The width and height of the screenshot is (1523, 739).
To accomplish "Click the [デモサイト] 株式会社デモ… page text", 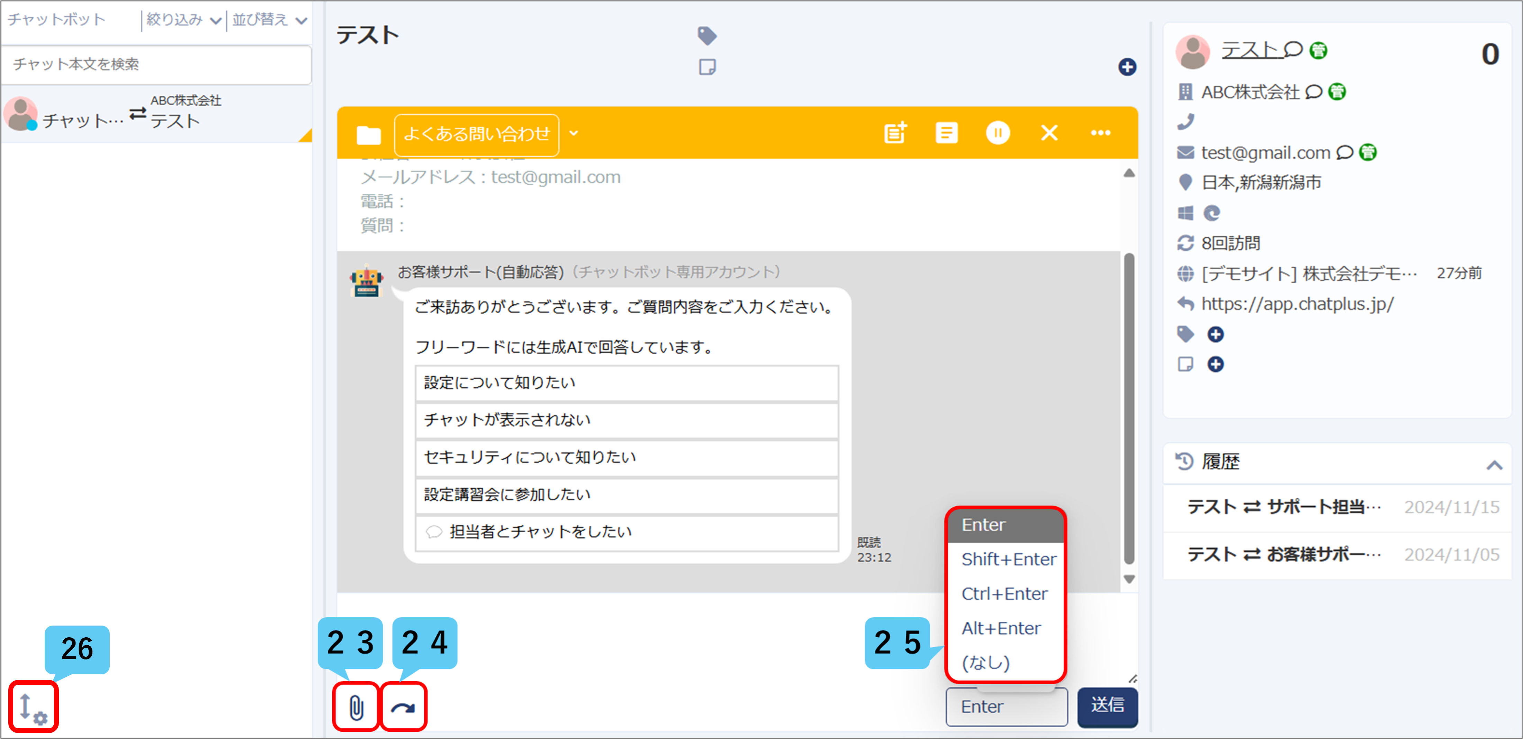I will [x=1309, y=274].
